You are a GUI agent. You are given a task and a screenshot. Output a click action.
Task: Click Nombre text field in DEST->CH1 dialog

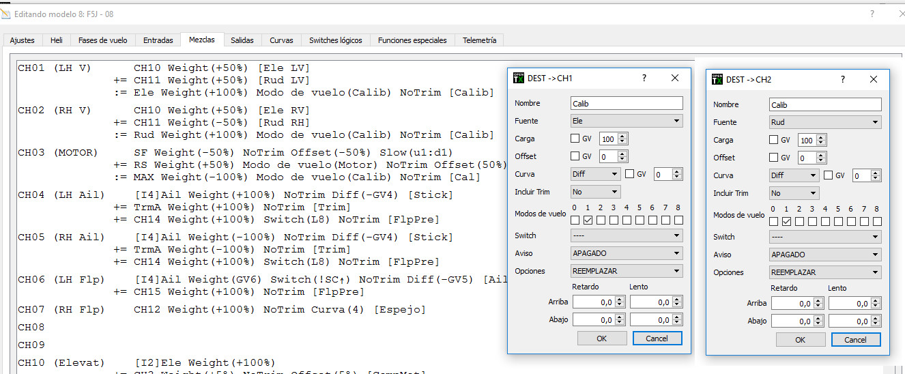(627, 103)
